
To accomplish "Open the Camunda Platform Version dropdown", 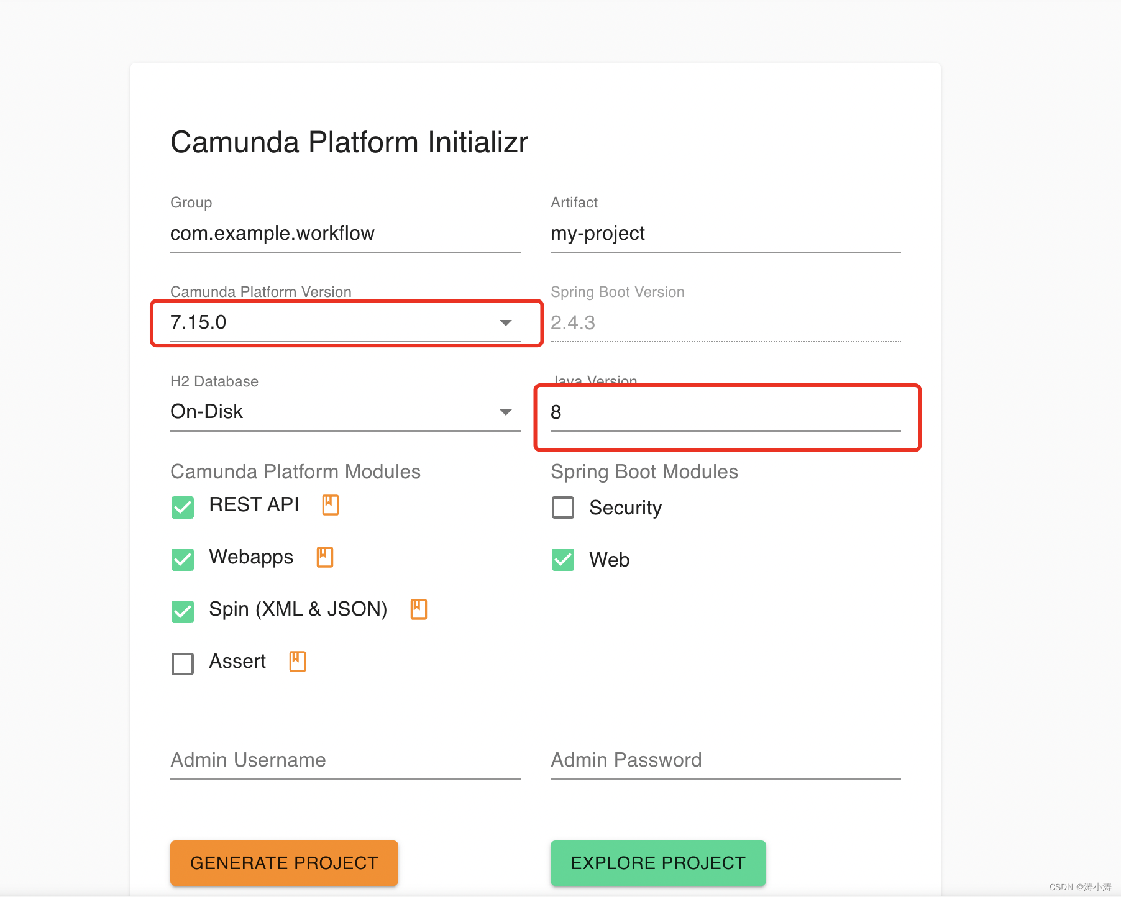I will click(345, 322).
